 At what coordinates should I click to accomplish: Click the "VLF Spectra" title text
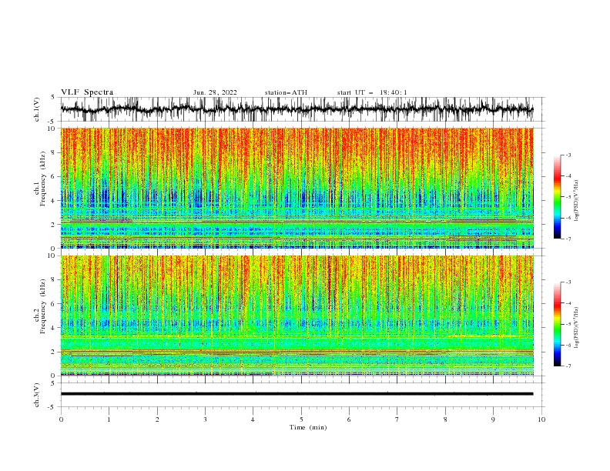[x=87, y=92]
